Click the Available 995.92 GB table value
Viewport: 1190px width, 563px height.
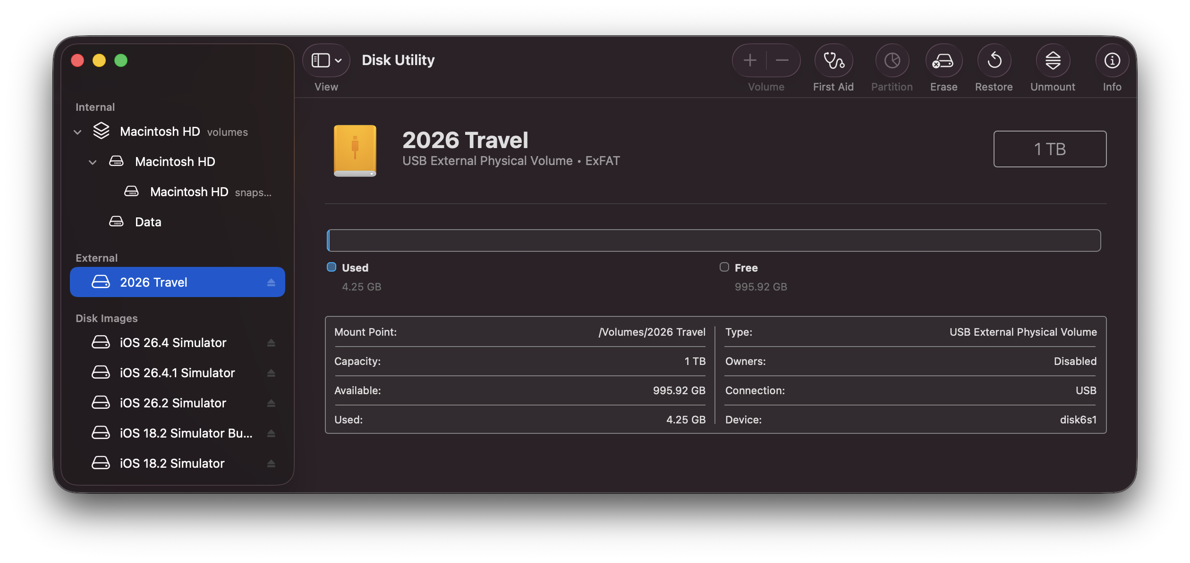click(679, 390)
